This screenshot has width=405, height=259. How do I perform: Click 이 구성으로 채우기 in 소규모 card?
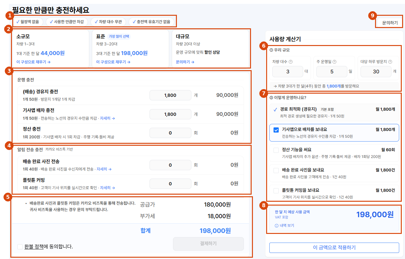(x=33, y=62)
